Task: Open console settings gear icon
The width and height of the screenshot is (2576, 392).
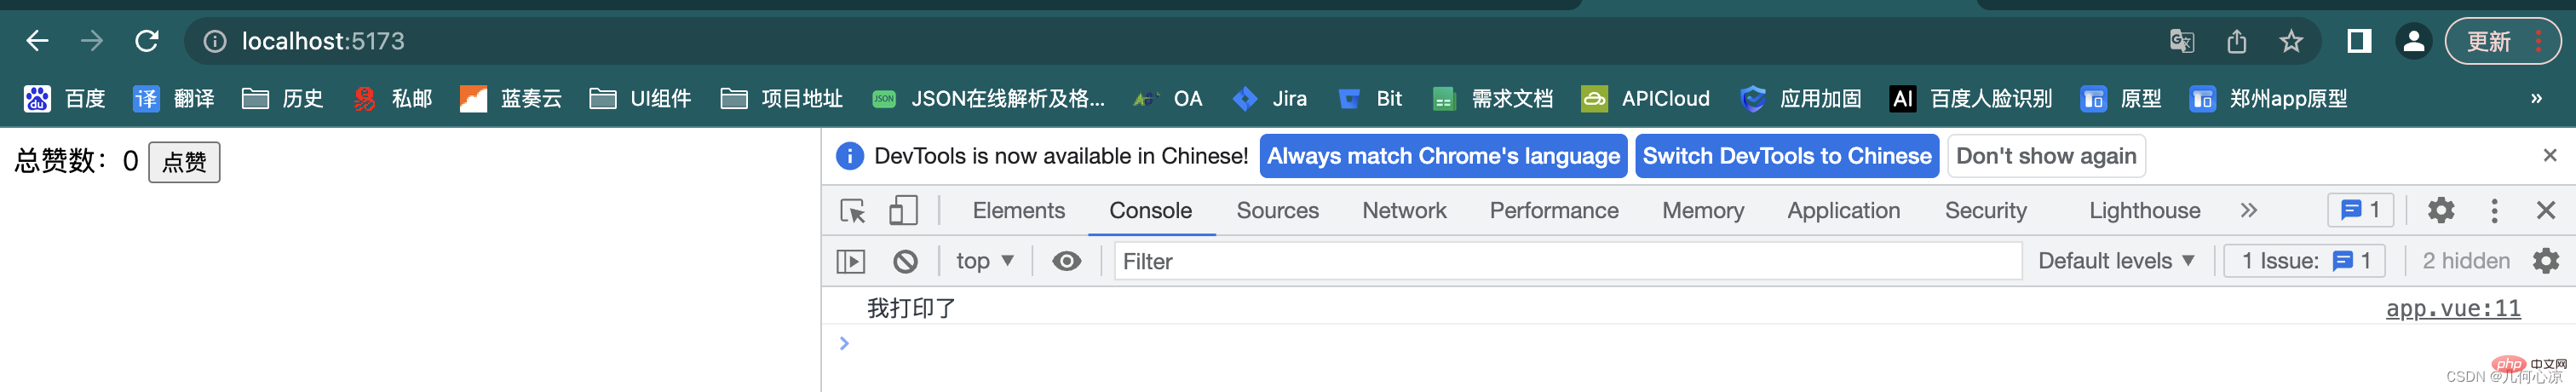Action: 2546,262
